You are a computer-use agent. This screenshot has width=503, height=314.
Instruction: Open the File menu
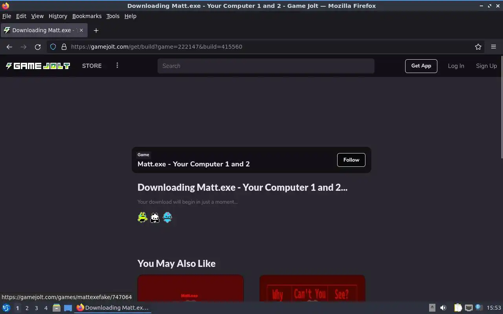coord(7,16)
